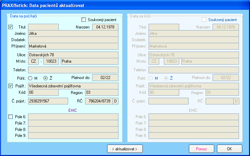Uncheck the Titul checkbox

click(x=10, y=27)
